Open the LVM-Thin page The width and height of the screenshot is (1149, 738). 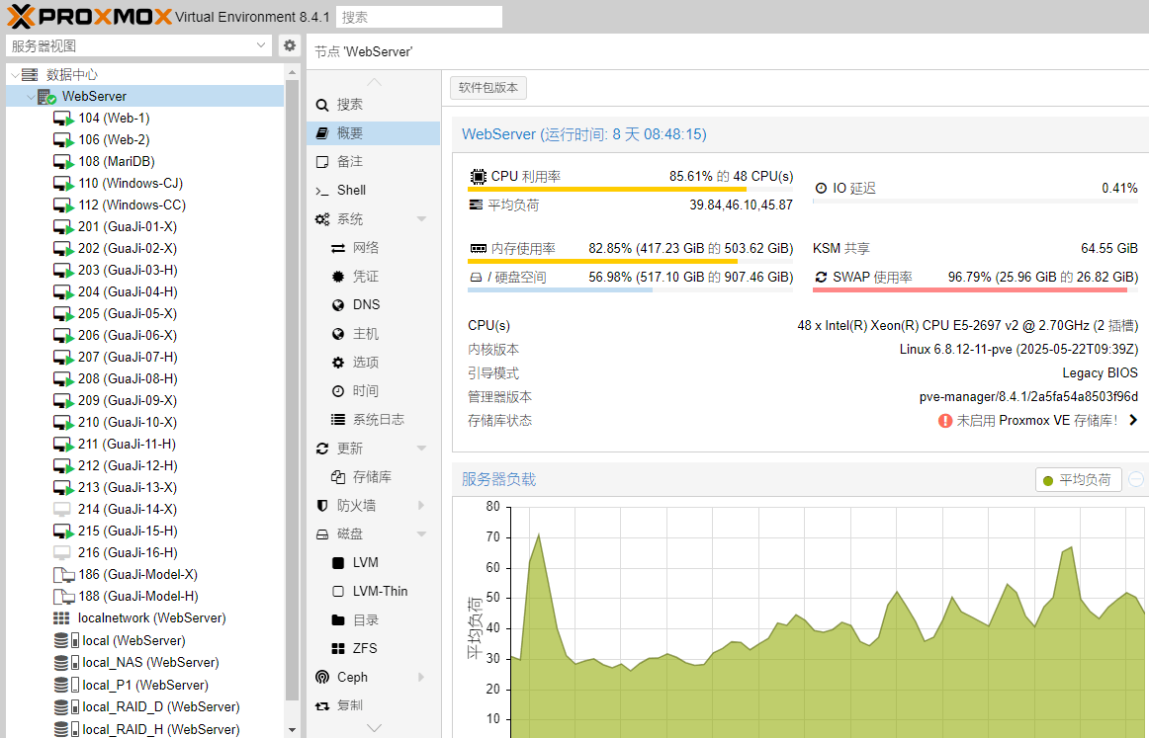[x=373, y=592]
